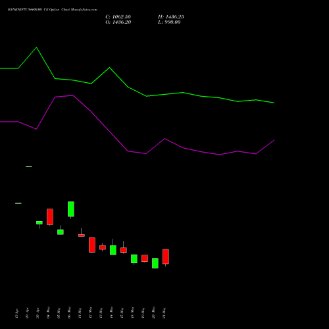Click the small green candlestick above 30 Apr
The width and height of the screenshot is (329, 329).
click(x=39, y=223)
